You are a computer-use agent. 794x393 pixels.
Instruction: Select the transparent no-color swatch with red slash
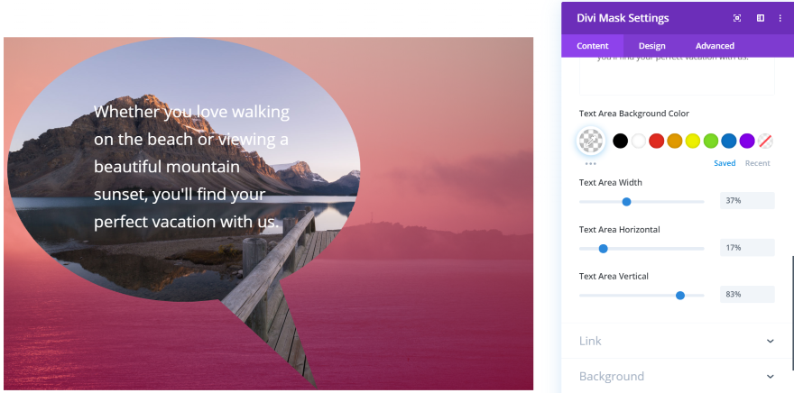[765, 141]
